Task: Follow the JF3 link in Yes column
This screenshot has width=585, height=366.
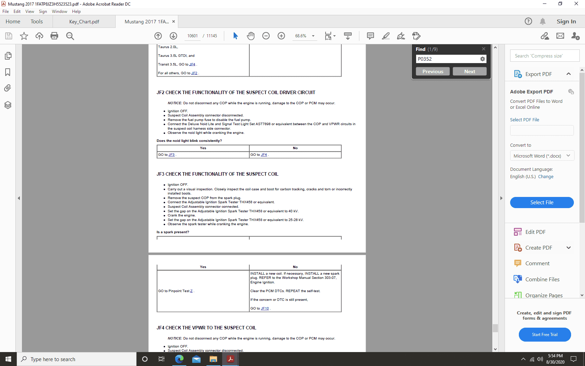Action: [x=171, y=155]
